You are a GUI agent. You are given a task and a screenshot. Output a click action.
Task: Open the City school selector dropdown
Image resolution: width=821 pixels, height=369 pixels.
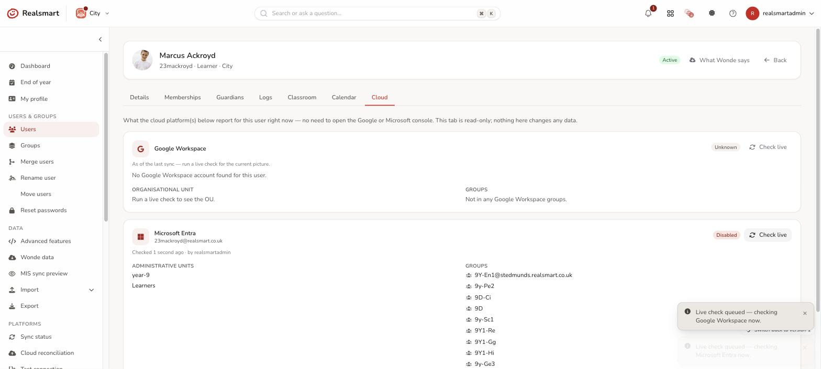coord(93,13)
